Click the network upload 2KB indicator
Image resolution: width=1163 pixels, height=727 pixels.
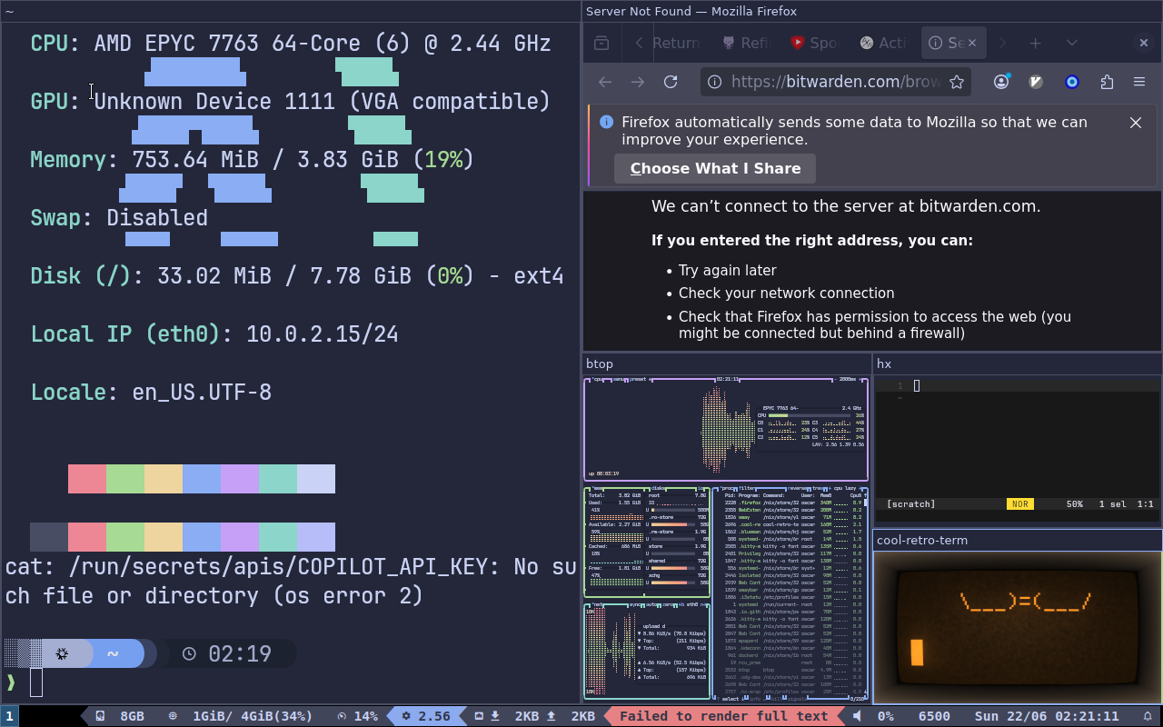pos(571,716)
